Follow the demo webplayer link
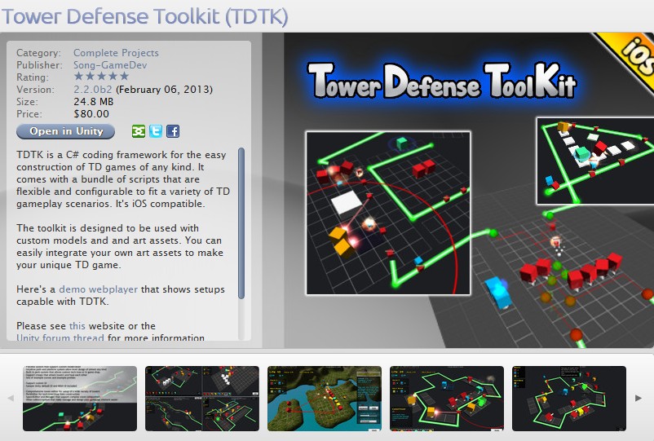This screenshot has width=654, height=441. (98, 289)
